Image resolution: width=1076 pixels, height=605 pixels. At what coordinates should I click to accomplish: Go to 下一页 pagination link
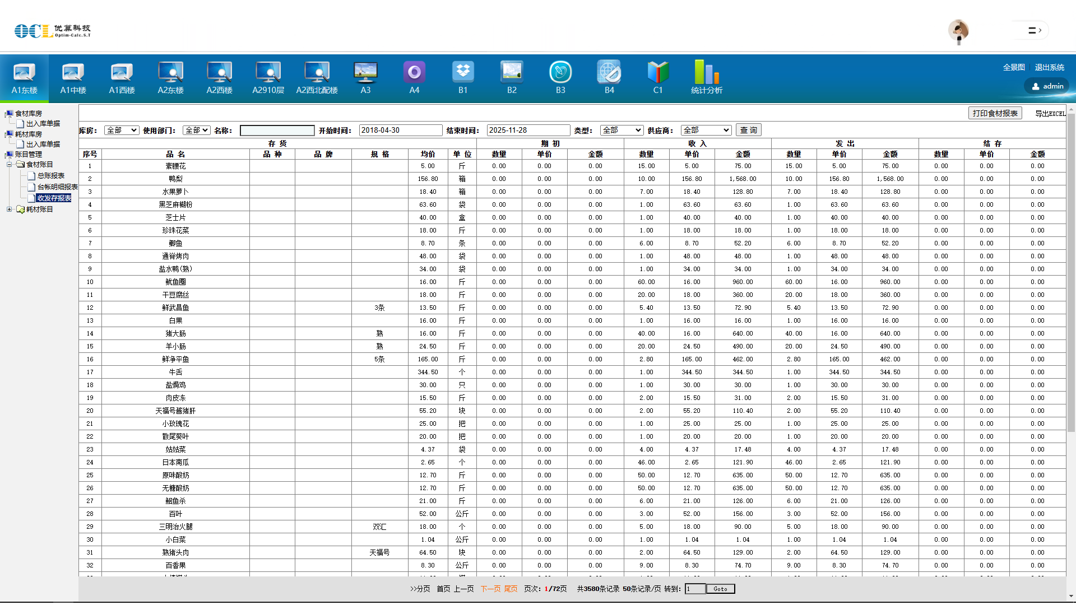click(x=490, y=589)
